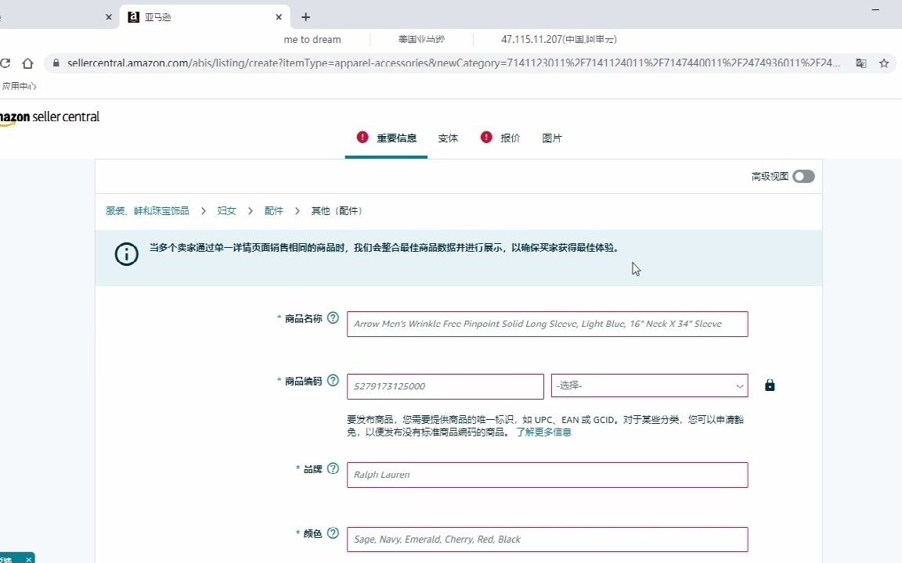The height and width of the screenshot is (563, 902).
Task: Open help for the 品牌 field
Action: pyautogui.click(x=333, y=469)
